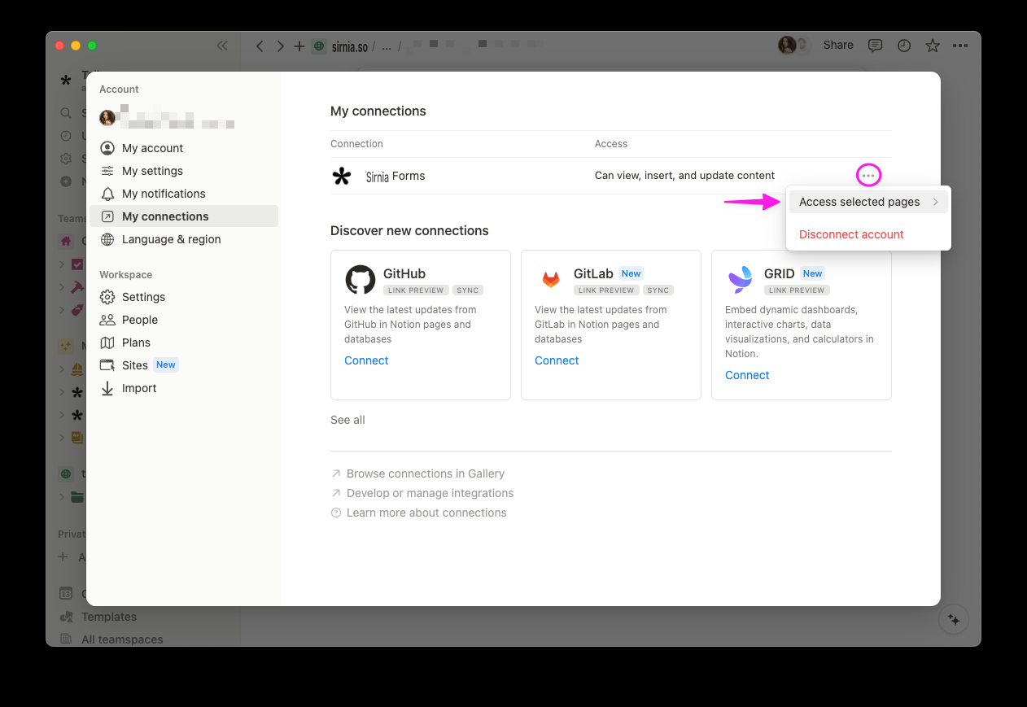The height and width of the screenshot is (707, 1027).
Task: Open My account in settings sidebar
Action: click(x=183, y=148)
